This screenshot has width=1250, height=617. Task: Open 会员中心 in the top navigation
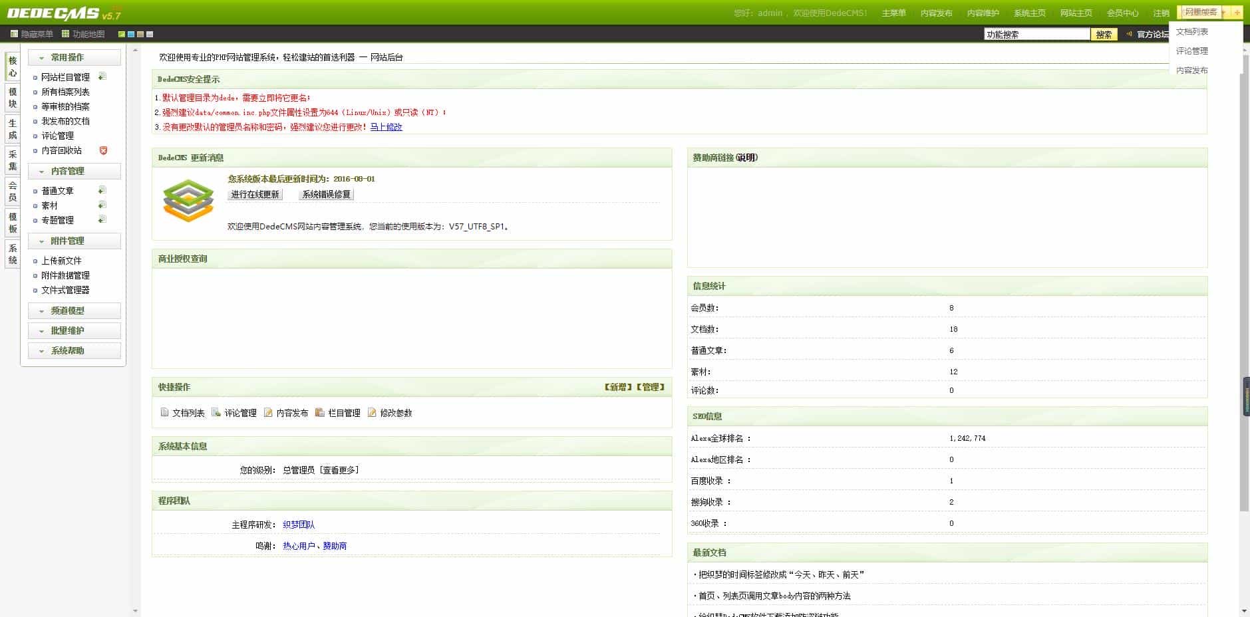(x=1122, y=13)
